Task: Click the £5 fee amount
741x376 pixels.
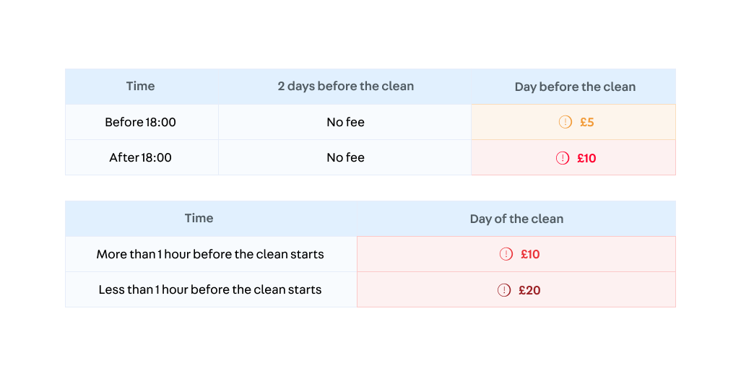Action: coord(587,122)
